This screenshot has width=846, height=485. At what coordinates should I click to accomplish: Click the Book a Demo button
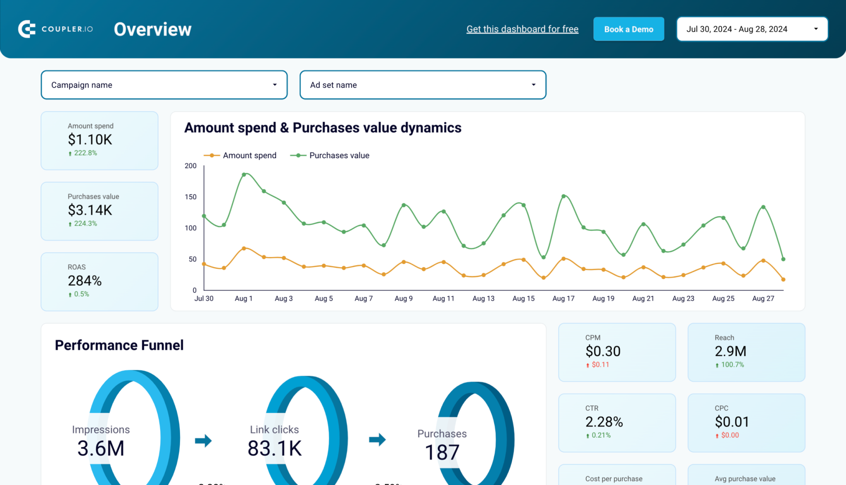628,29
